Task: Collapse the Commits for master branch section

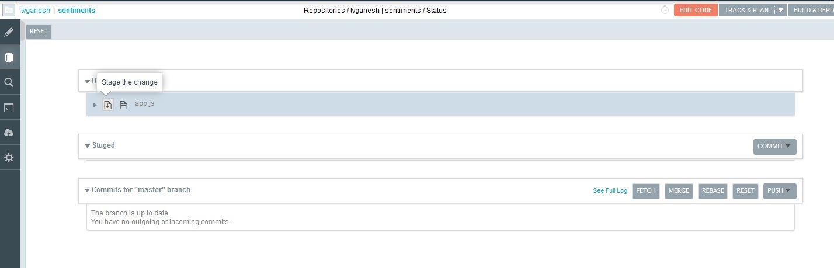Action: click(x=88, y=190)
